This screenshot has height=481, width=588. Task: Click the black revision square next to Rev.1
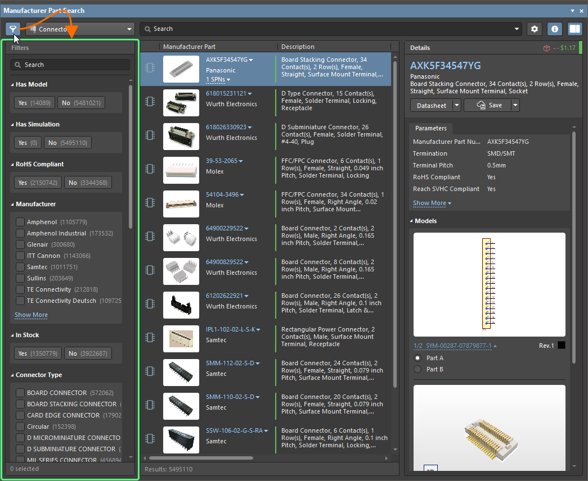pyautogui.click(x=562, y=346)
